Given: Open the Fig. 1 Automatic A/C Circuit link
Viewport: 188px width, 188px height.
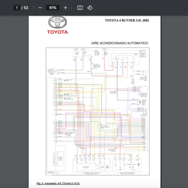Looking at the screenshot, I should pyautogui.click(x=58, y=183).
